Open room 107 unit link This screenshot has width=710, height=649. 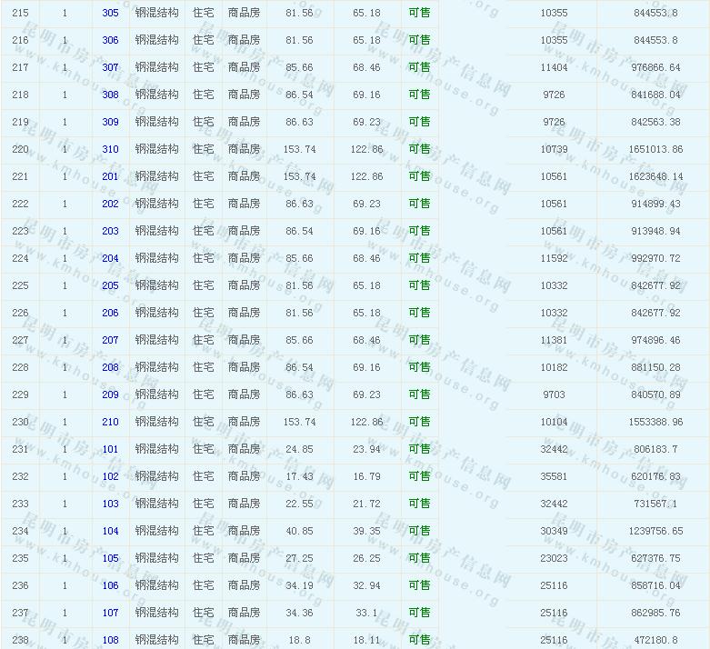[x=110, y=613]
